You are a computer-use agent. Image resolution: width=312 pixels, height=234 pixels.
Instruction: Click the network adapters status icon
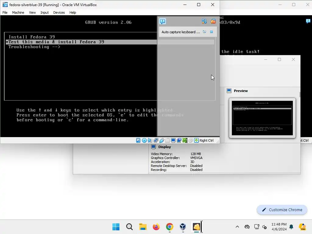(156, 140)
